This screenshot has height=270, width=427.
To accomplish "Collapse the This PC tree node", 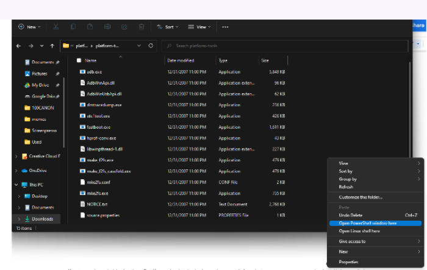I will click(16, 185).
